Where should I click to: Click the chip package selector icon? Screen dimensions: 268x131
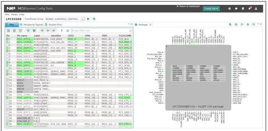tap(248, 25)
